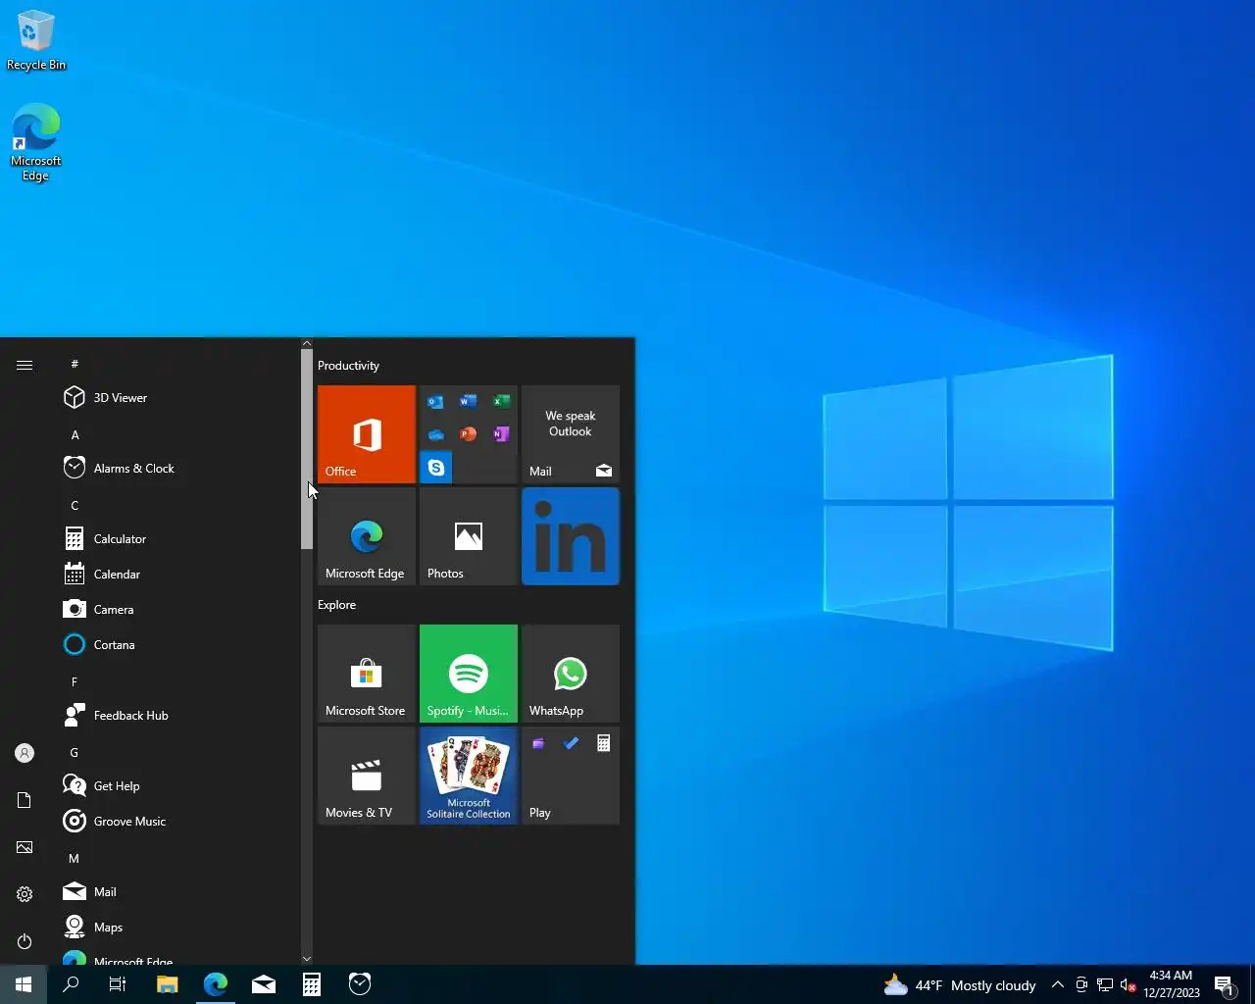Open the Play folder tile
The height and width of the screenshot is (1004, 1255).
pyautogui.click(x=571, y=776)
